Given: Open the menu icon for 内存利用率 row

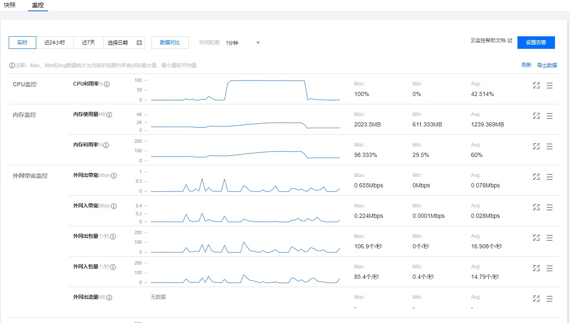Looking at the screenshot, I should pyautogui.click(x=550, y=146).
